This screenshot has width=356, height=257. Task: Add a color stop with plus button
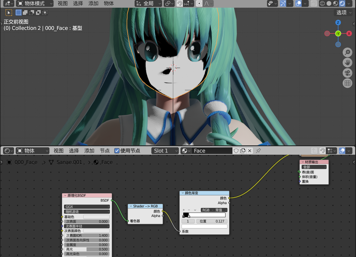click(x=184, y=210)
